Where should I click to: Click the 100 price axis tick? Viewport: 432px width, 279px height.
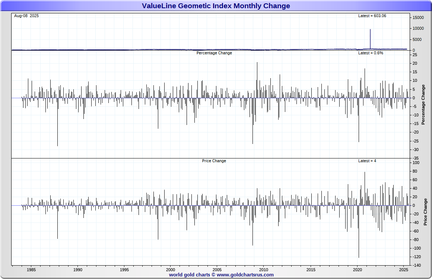416,163
